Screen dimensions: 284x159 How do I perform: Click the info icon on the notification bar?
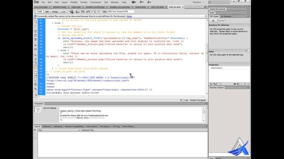click(35, 16)
